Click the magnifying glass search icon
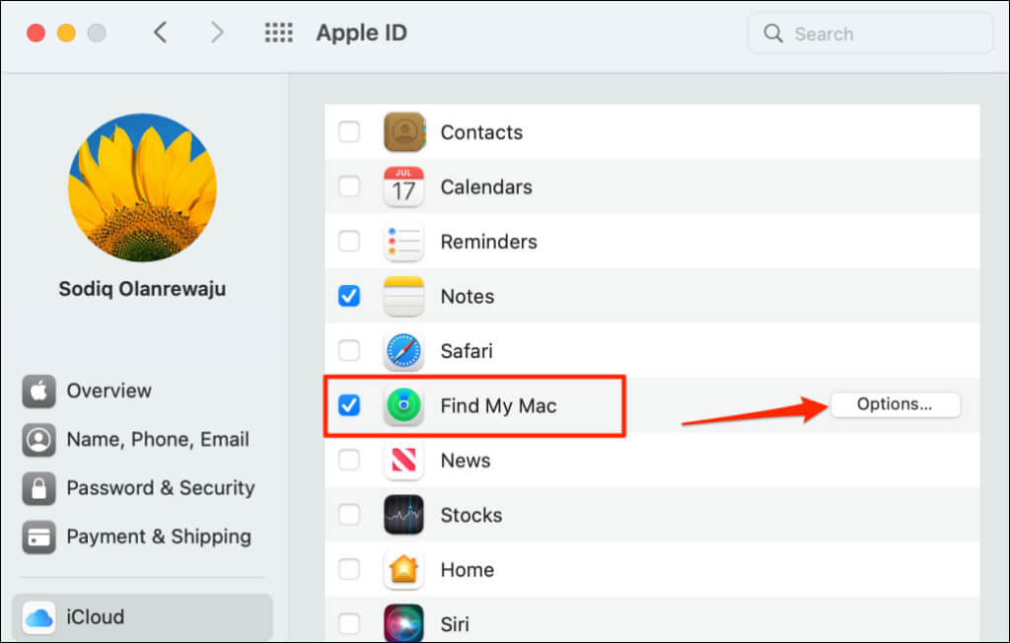 click(773, 34)
